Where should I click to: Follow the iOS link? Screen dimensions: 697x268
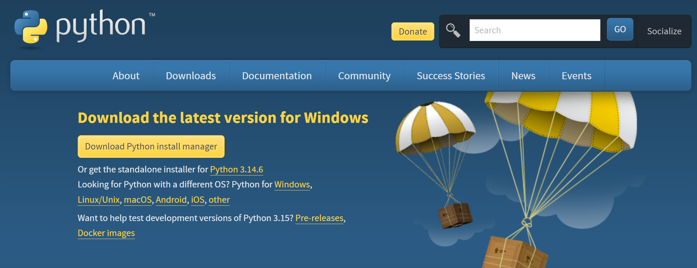pyautogui.click(x=198, y=200)
